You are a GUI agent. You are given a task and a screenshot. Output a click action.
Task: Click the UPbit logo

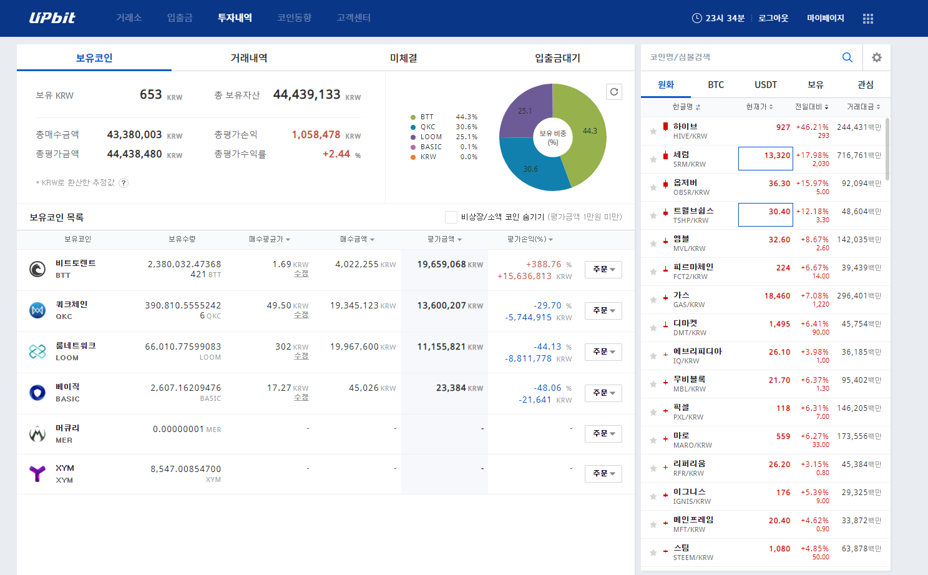pyautogui.click(x=52, y=18)
